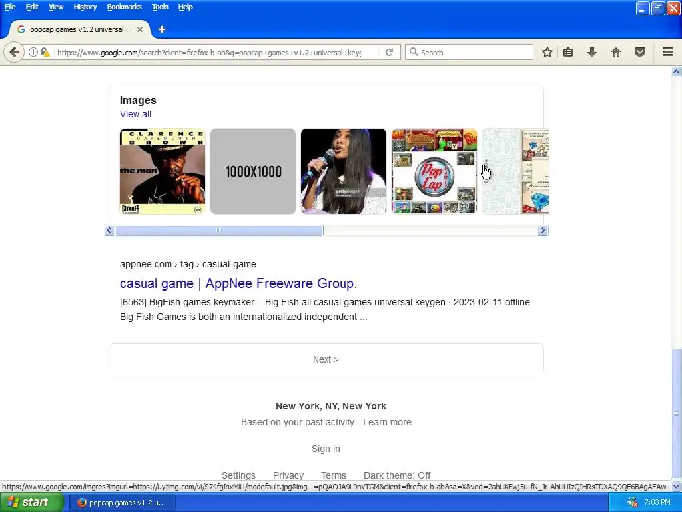Open Privacy footer link
The image size is (682, 512).
pos(288,475)
